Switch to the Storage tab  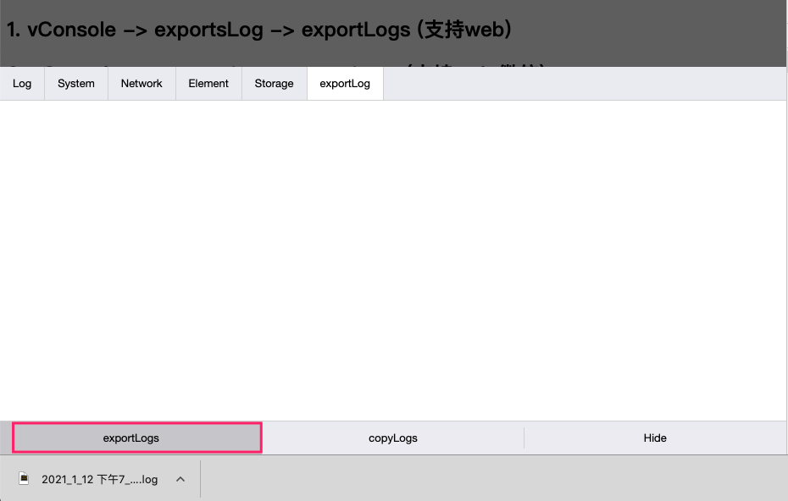coord(274,83)
